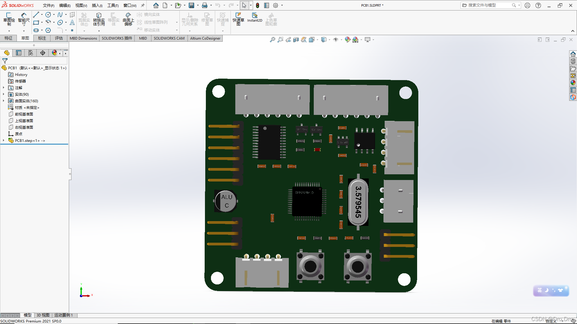Select the Circle sketch tool
This screenshot has height=324, width=577.
(48, 15)
